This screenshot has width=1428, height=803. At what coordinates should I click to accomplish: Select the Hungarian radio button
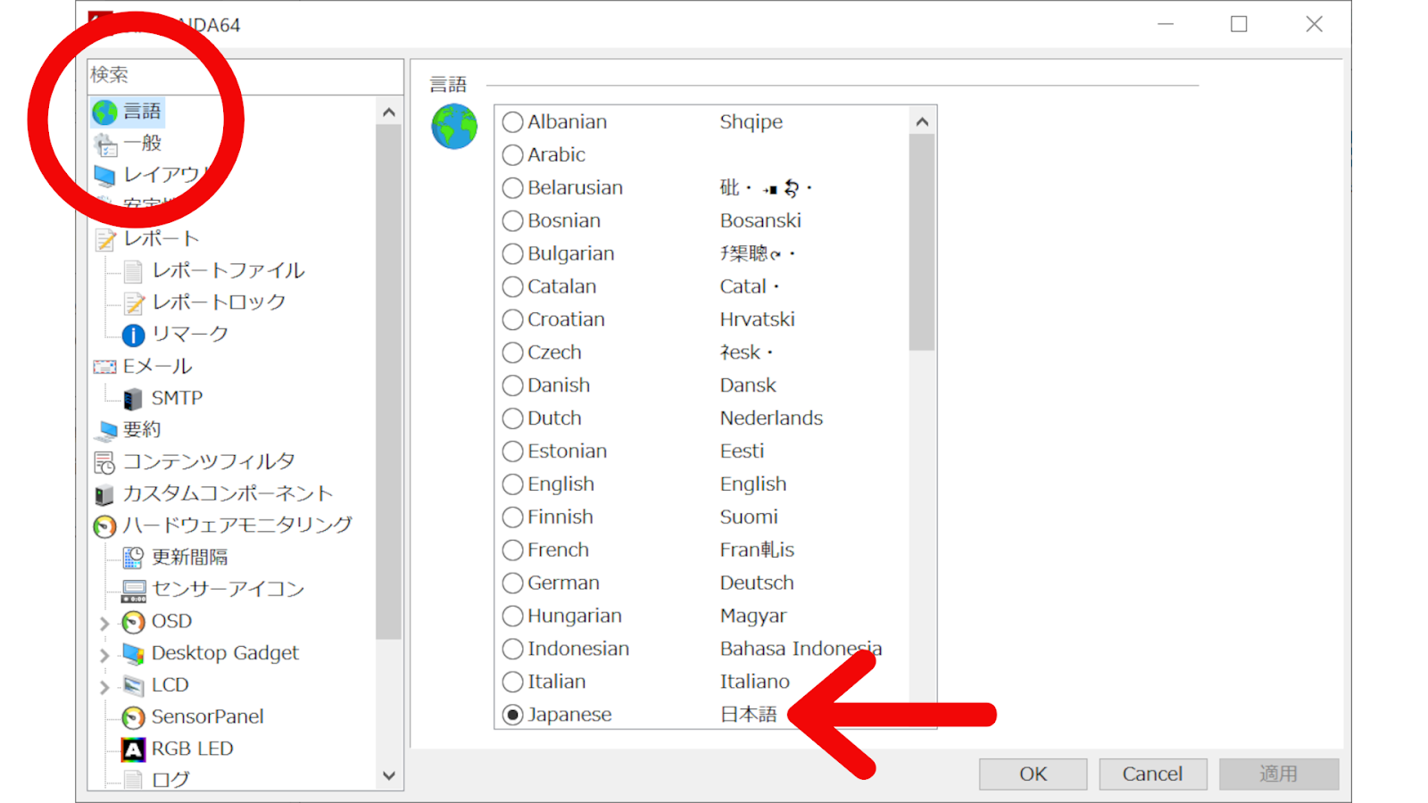click(x=512, y=617)
